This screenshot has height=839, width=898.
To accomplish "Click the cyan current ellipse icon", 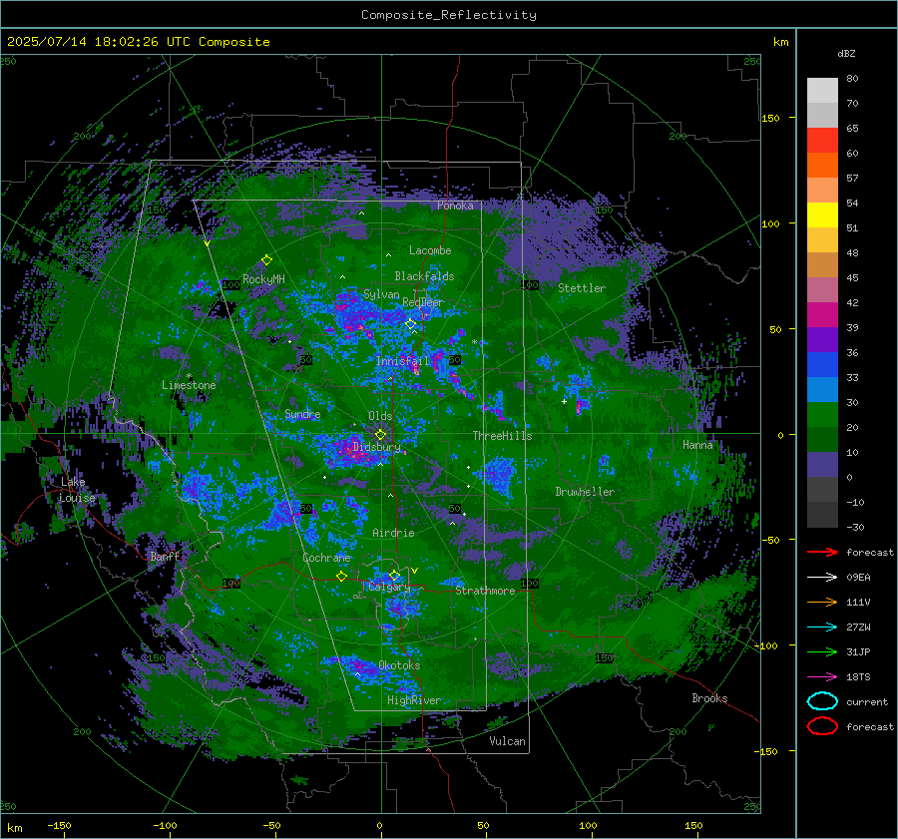I will (822, 701).
